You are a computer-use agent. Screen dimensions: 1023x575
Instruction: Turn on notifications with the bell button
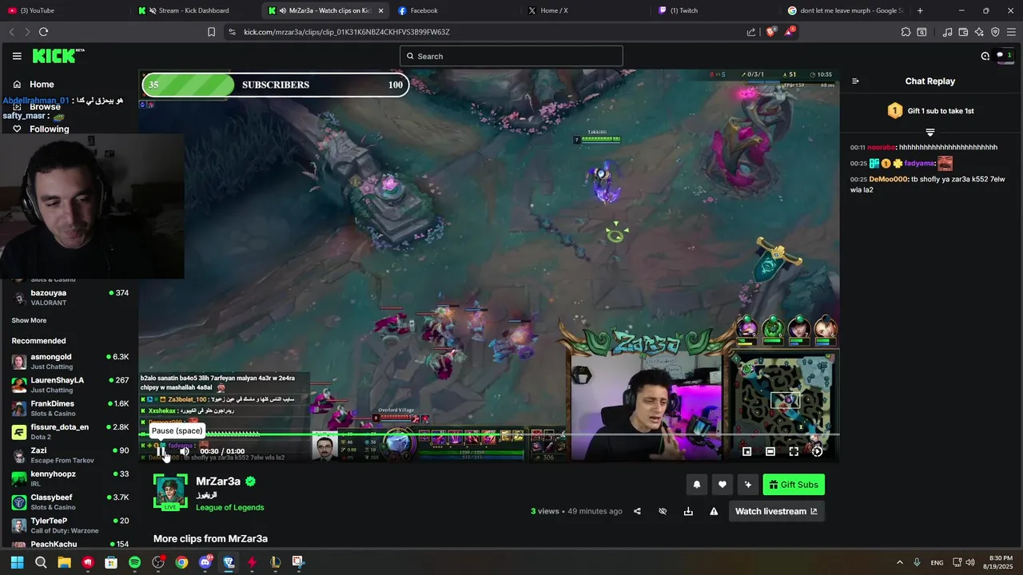coord(696,485)
